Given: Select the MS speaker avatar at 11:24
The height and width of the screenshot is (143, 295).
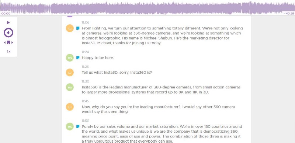Looking at the screenshot, I should 70,58.
